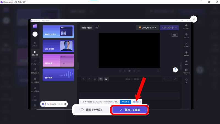Click the black video preview area
The image size is (220, 124).
(129, 50)
